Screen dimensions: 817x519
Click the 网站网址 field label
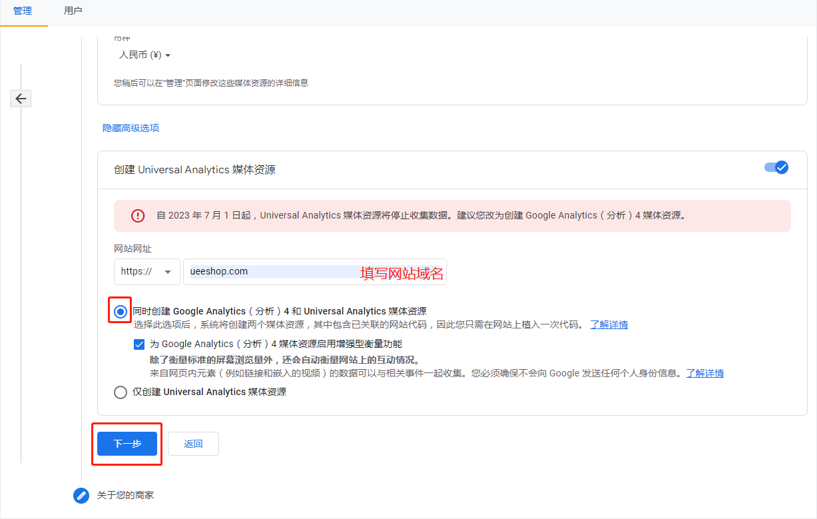point(133,249)
